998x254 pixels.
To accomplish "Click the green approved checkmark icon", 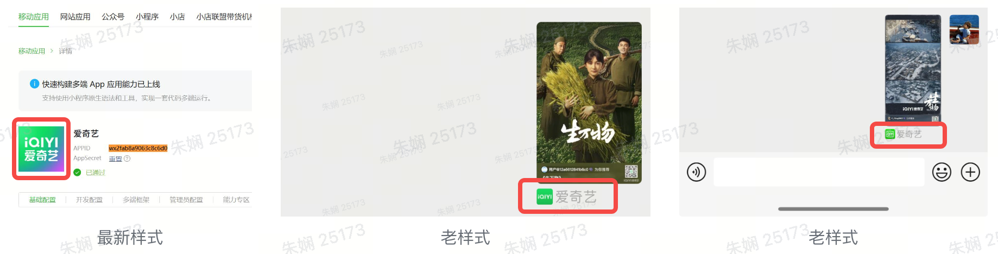I will [77, 172].
